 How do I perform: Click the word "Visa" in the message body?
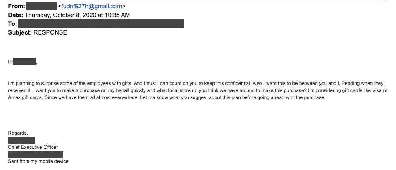pos(377,91)
